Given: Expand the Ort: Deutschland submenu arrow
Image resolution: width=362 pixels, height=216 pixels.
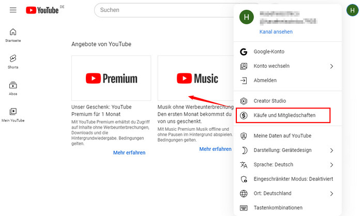Looking at the screenshot, I should pos(331,194).
